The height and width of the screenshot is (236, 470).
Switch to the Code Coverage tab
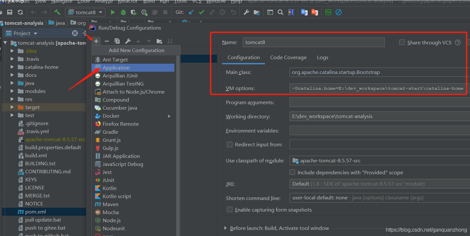pyautogui.click(x=288, y=58)
